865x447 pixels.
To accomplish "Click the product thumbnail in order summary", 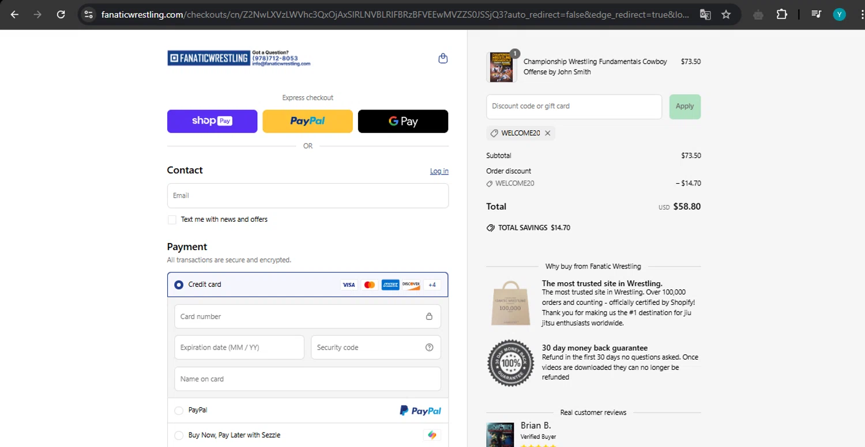I will pyautogui.click(x=501, y=67).
